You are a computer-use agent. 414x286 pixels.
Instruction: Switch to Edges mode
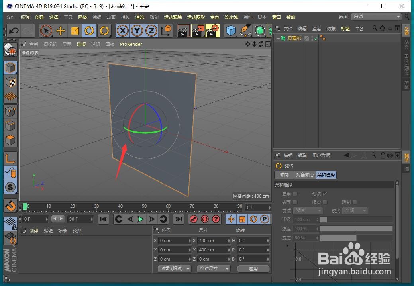pyautogui.click(x=11, y=126)
